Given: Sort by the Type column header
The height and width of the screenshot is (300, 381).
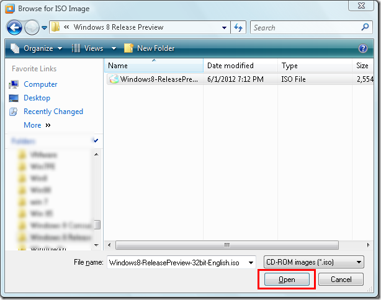Looking at the screenshot, I should pyautogui.click(x=315, y=66).
